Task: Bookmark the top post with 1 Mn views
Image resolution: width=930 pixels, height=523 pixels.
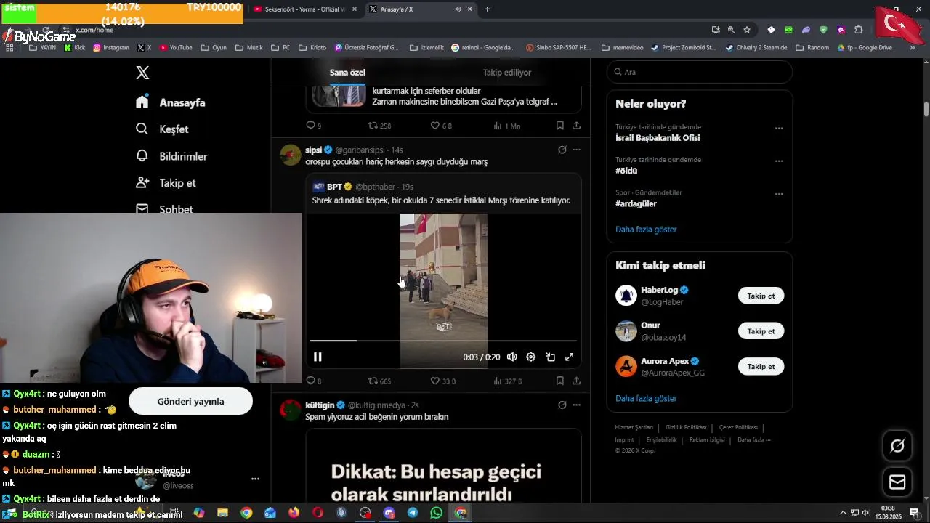Action: [x=559, y=126]
